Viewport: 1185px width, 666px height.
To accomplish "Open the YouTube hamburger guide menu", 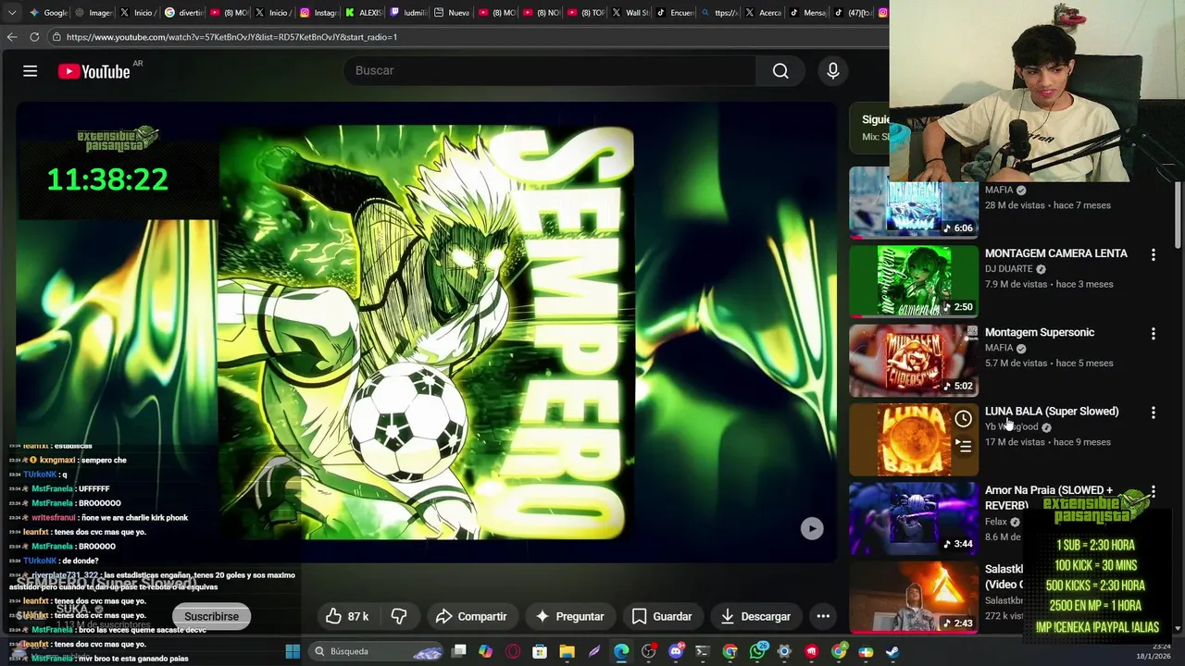I will click(x=30, y=71).
